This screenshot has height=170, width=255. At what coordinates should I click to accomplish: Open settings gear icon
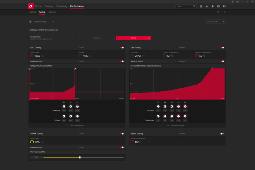coord(219,6)
